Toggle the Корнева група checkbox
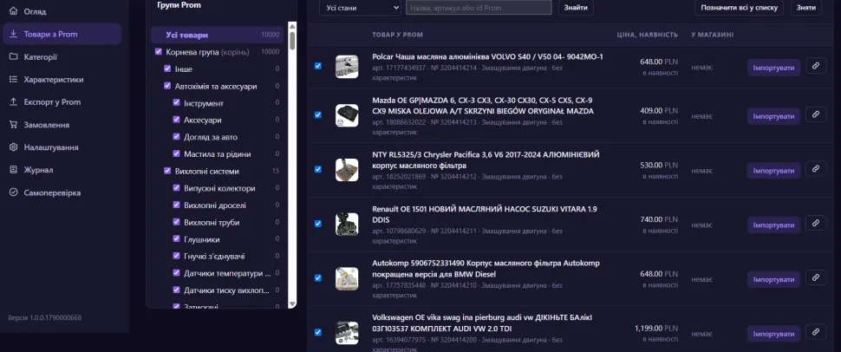The image size is (841, 352). click(x=158, y=52)
